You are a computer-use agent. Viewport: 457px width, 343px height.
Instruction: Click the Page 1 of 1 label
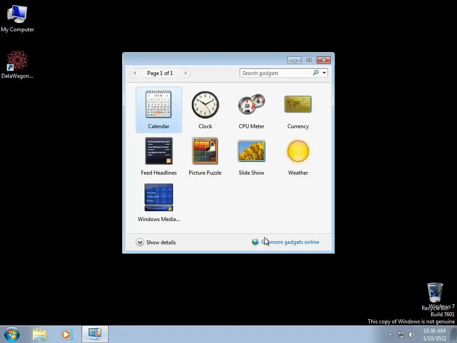point(160,73)
